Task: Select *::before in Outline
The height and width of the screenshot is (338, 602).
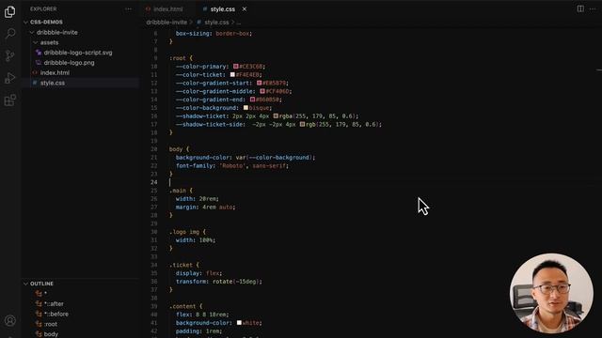Action: point(56,314)
